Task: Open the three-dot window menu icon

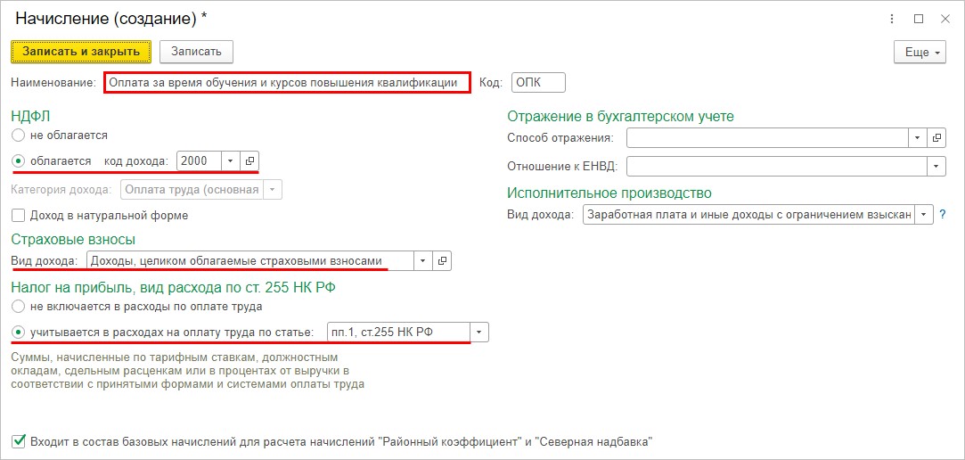Action: click(x=892, y=19)
